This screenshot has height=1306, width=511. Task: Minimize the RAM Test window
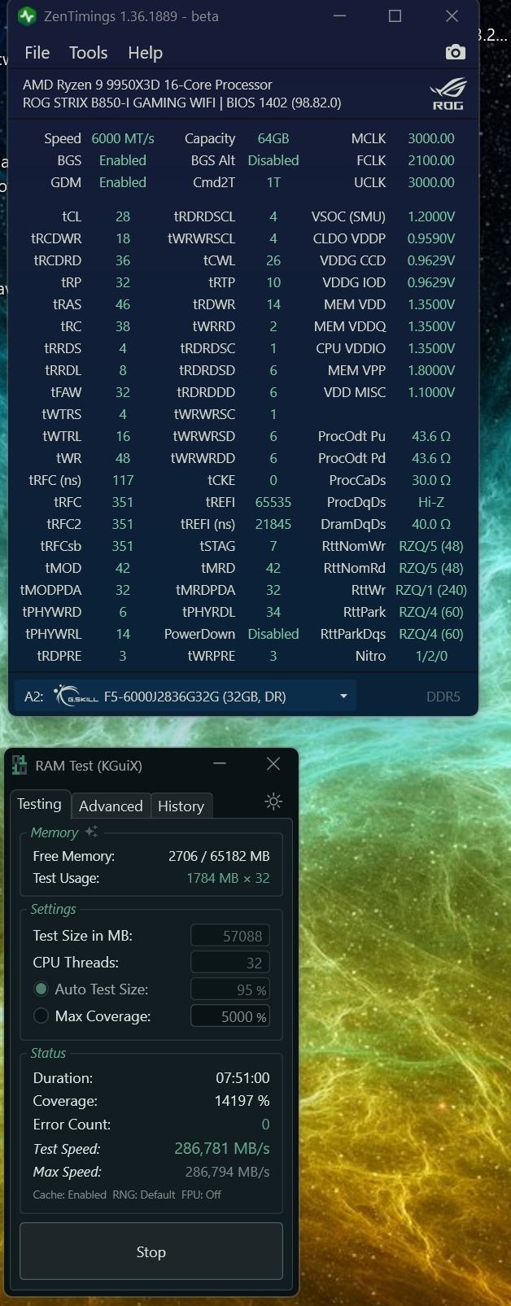tap(220, 764)
